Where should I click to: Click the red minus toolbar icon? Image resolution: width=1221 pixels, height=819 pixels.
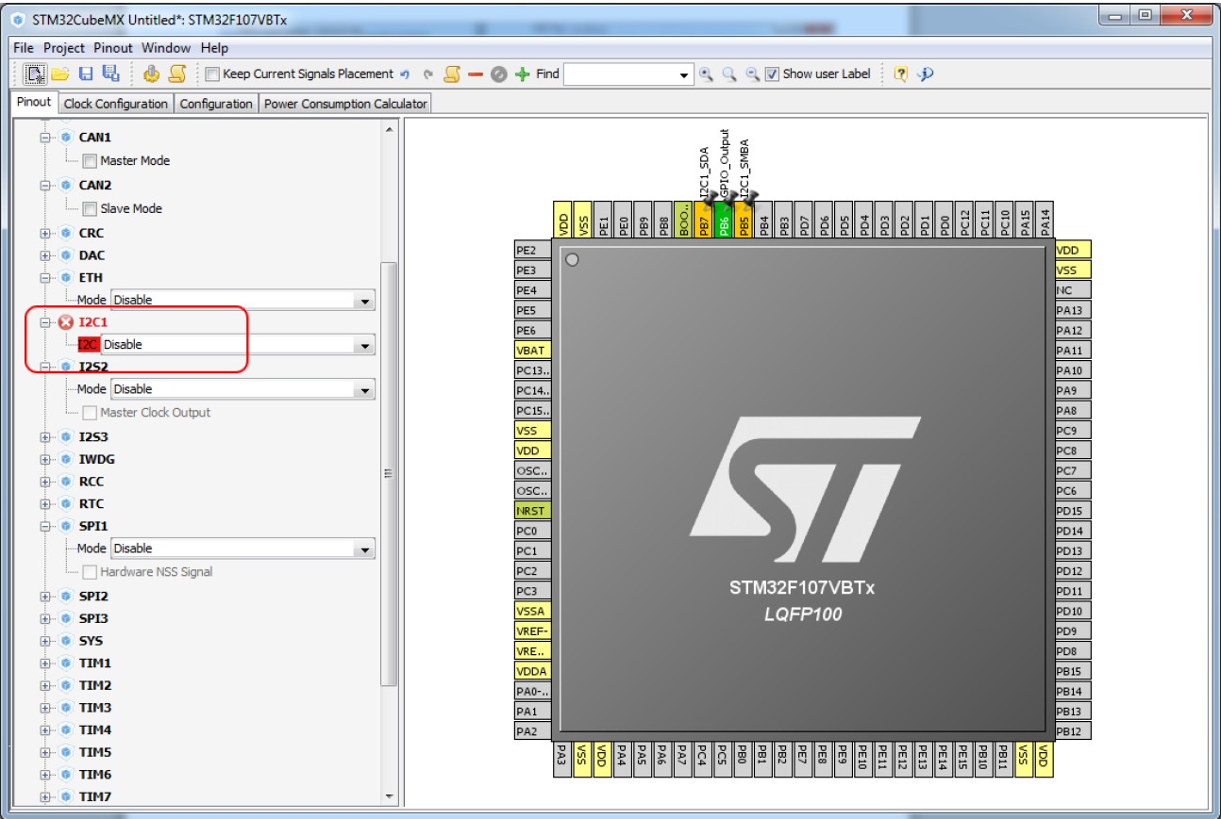pos(476,74)
